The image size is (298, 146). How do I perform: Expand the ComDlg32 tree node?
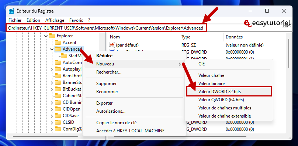point(52,129)
